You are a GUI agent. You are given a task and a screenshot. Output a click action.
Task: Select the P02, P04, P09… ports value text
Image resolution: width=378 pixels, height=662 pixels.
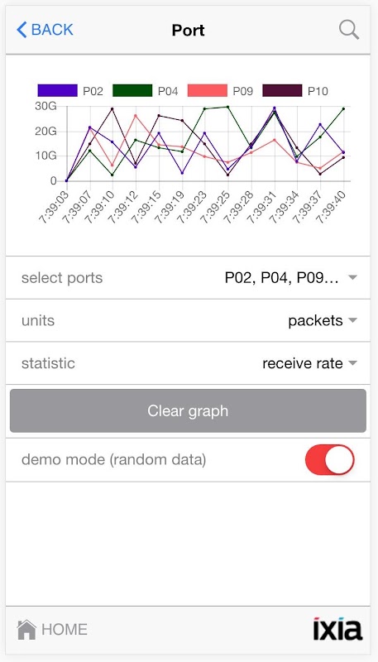tap(282, 278)
